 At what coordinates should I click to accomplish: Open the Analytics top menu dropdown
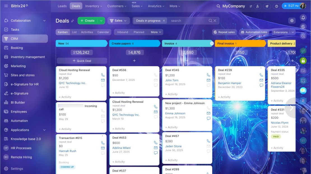pos(156,6)
